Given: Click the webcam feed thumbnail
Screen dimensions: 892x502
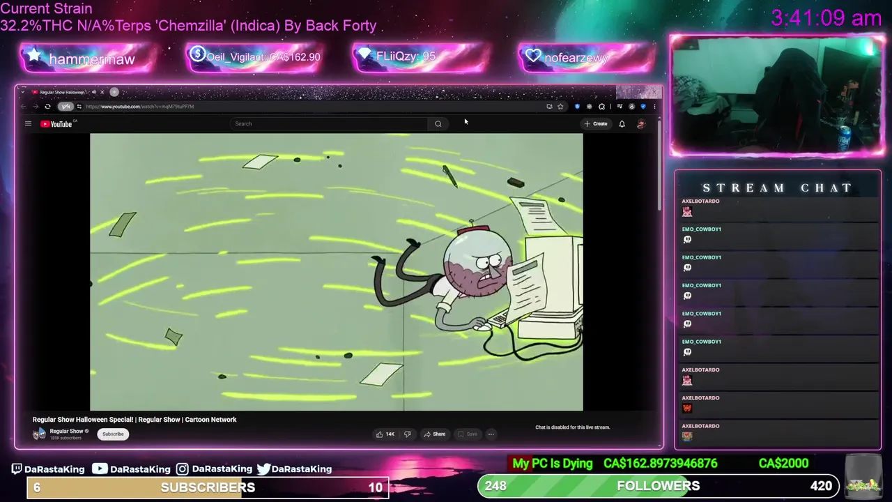Looking at the screenshot, I should tap(777, 96).
